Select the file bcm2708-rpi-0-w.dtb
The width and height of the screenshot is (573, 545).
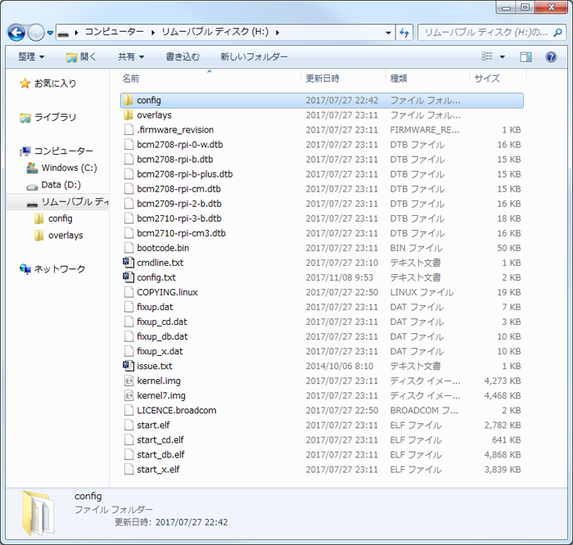(180, 145)
